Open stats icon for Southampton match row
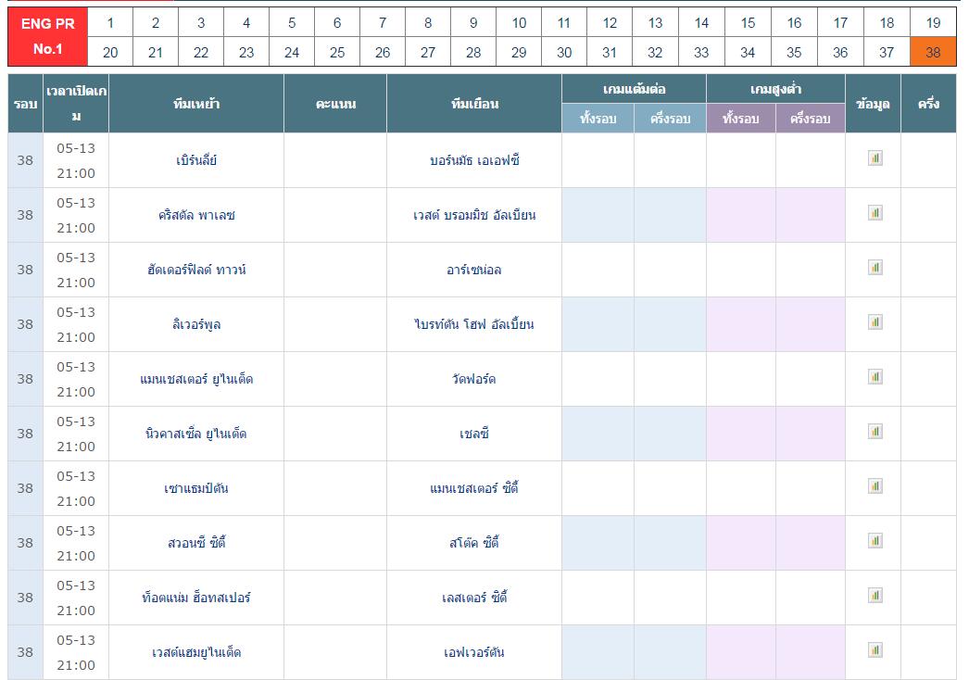The width and height of the screenshot is (969, 680). pyautogui.click(x=875, y=485)
